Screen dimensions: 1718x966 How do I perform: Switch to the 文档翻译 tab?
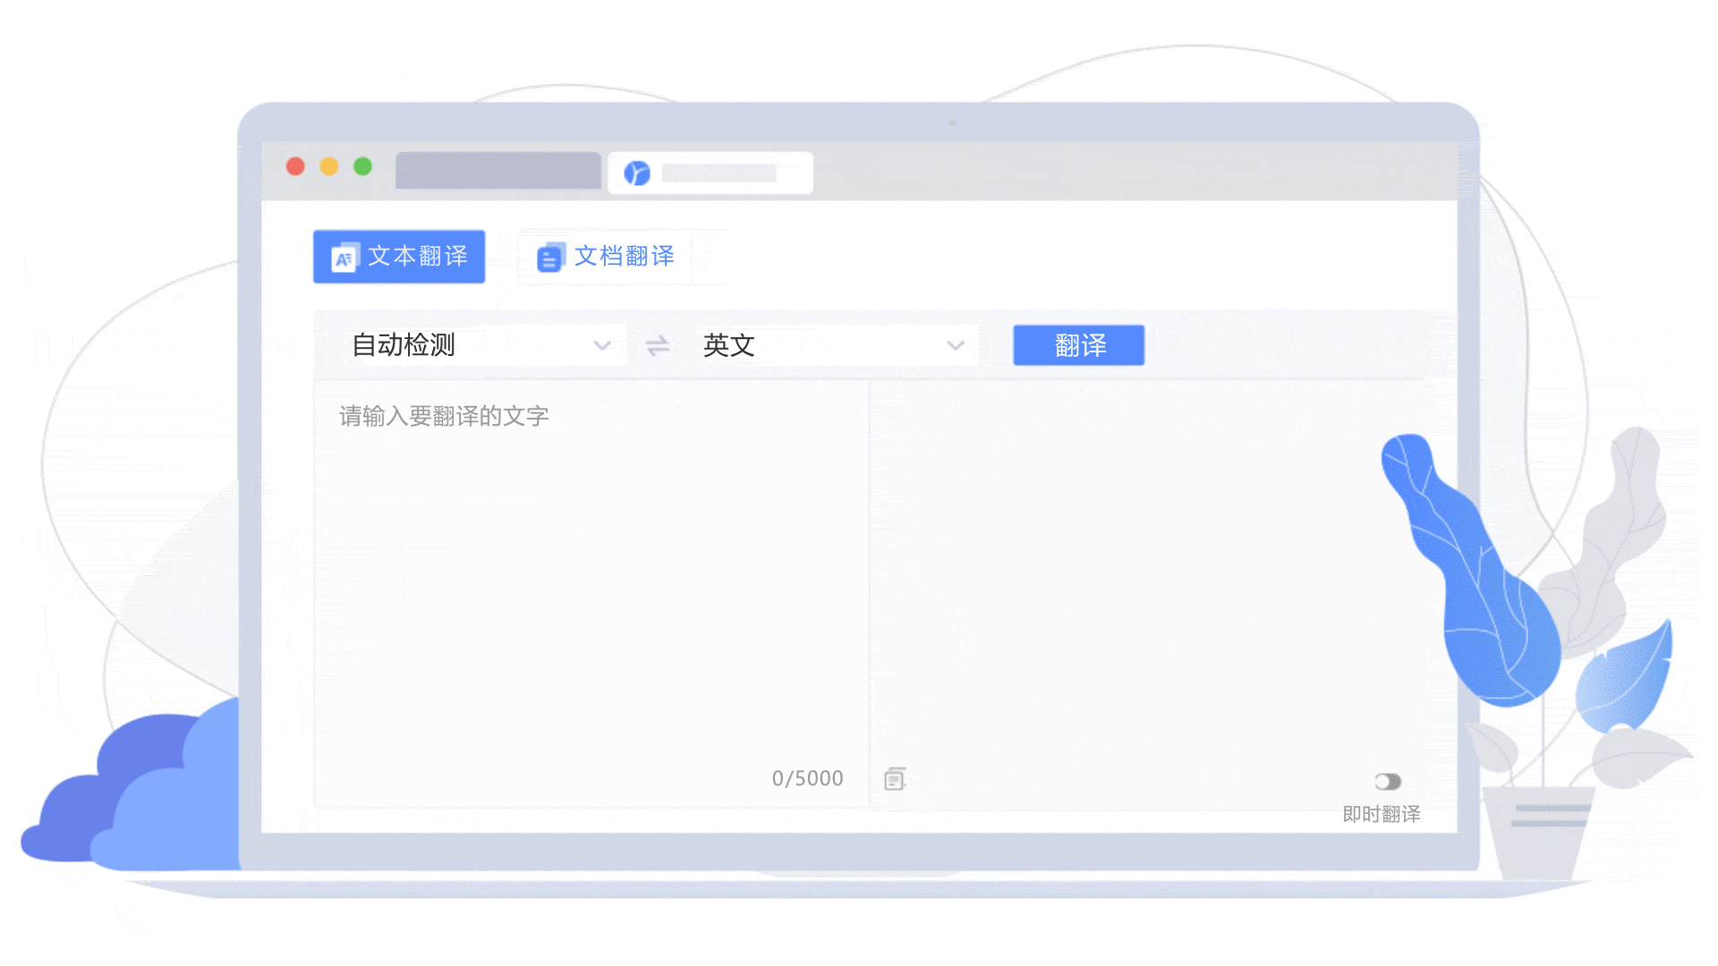[624, 257]
